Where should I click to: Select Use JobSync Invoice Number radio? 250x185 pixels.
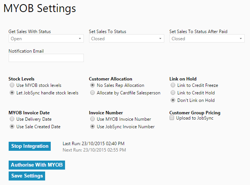tap(92, 126)
